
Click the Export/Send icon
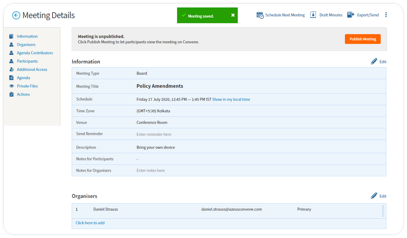(x=350, y=15)
